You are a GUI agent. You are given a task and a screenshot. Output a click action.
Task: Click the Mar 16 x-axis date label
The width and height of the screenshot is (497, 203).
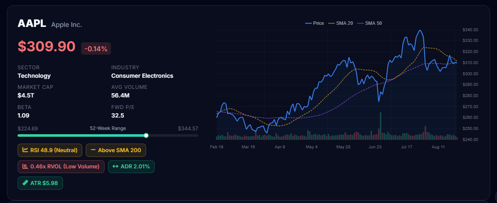click(x=248, y=147)
